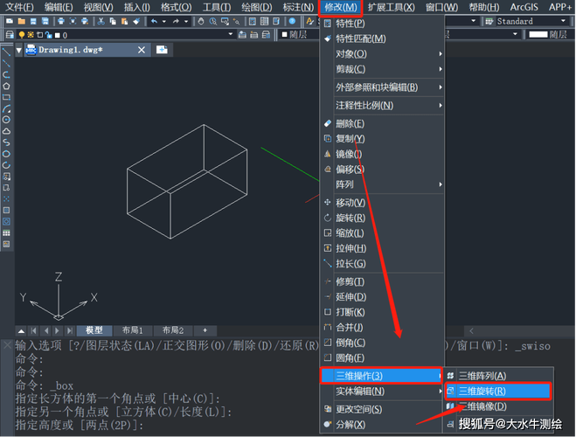The height and width of the screenshot is (437, 576).
Task: Click the Undo arrow icon
Action: (x=155, y=21)
